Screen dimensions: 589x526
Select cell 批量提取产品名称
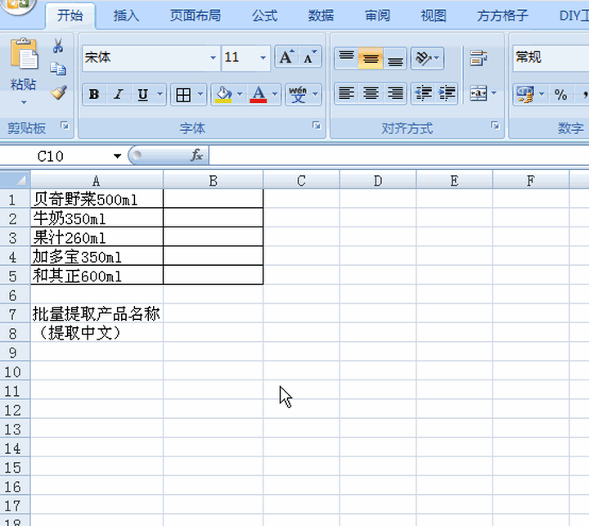click(x=97, y=314)
